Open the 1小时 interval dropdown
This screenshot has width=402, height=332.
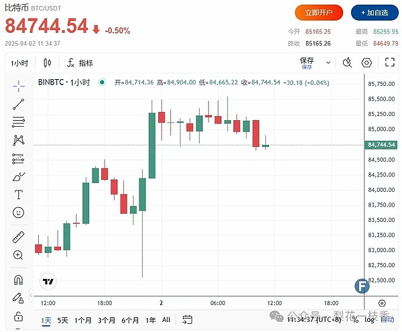pyautogui.click(x=18, y=63)
